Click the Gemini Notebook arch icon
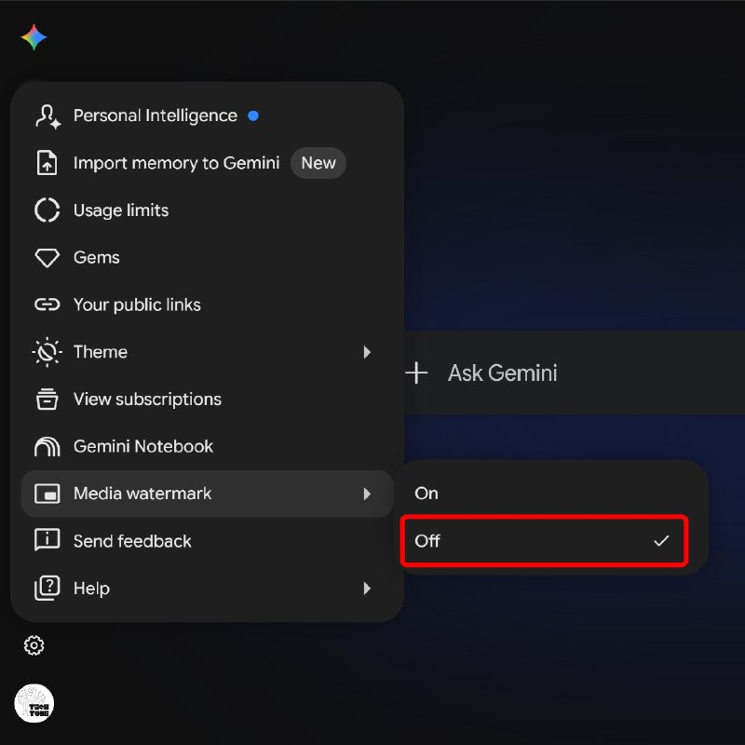The height and width of the screenshot is (745, 745). pyautogui.click(x=47, y=447)
